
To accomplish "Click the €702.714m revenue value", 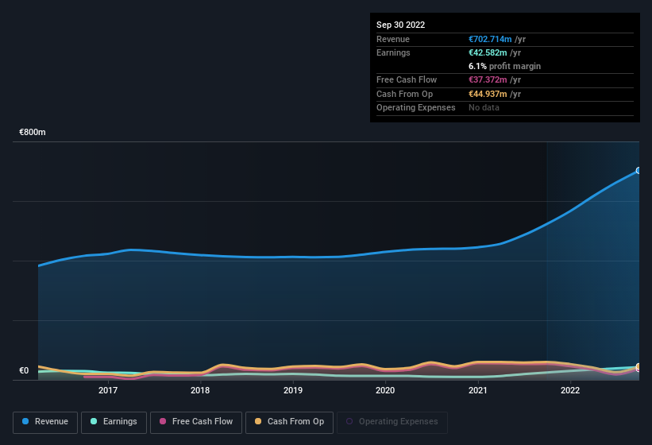I will [x=490, y=39].
